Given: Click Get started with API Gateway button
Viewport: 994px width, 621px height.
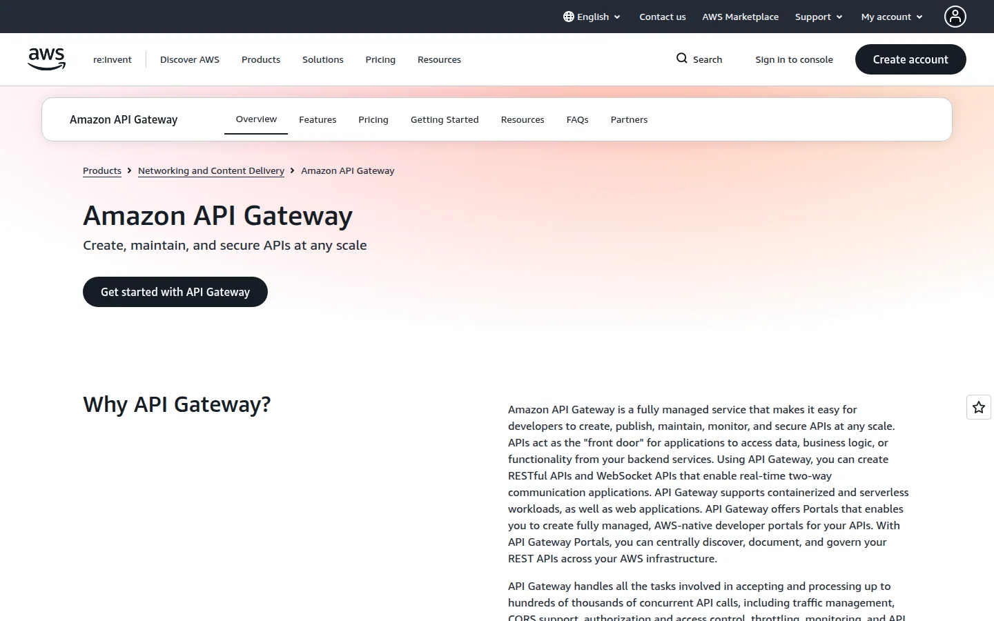Looking at the screenshot, I should coord(175,292).
